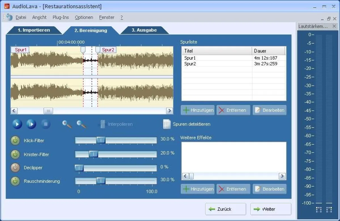
Task: Toggle the Klick-Filter power button
Action: (15, 140)
